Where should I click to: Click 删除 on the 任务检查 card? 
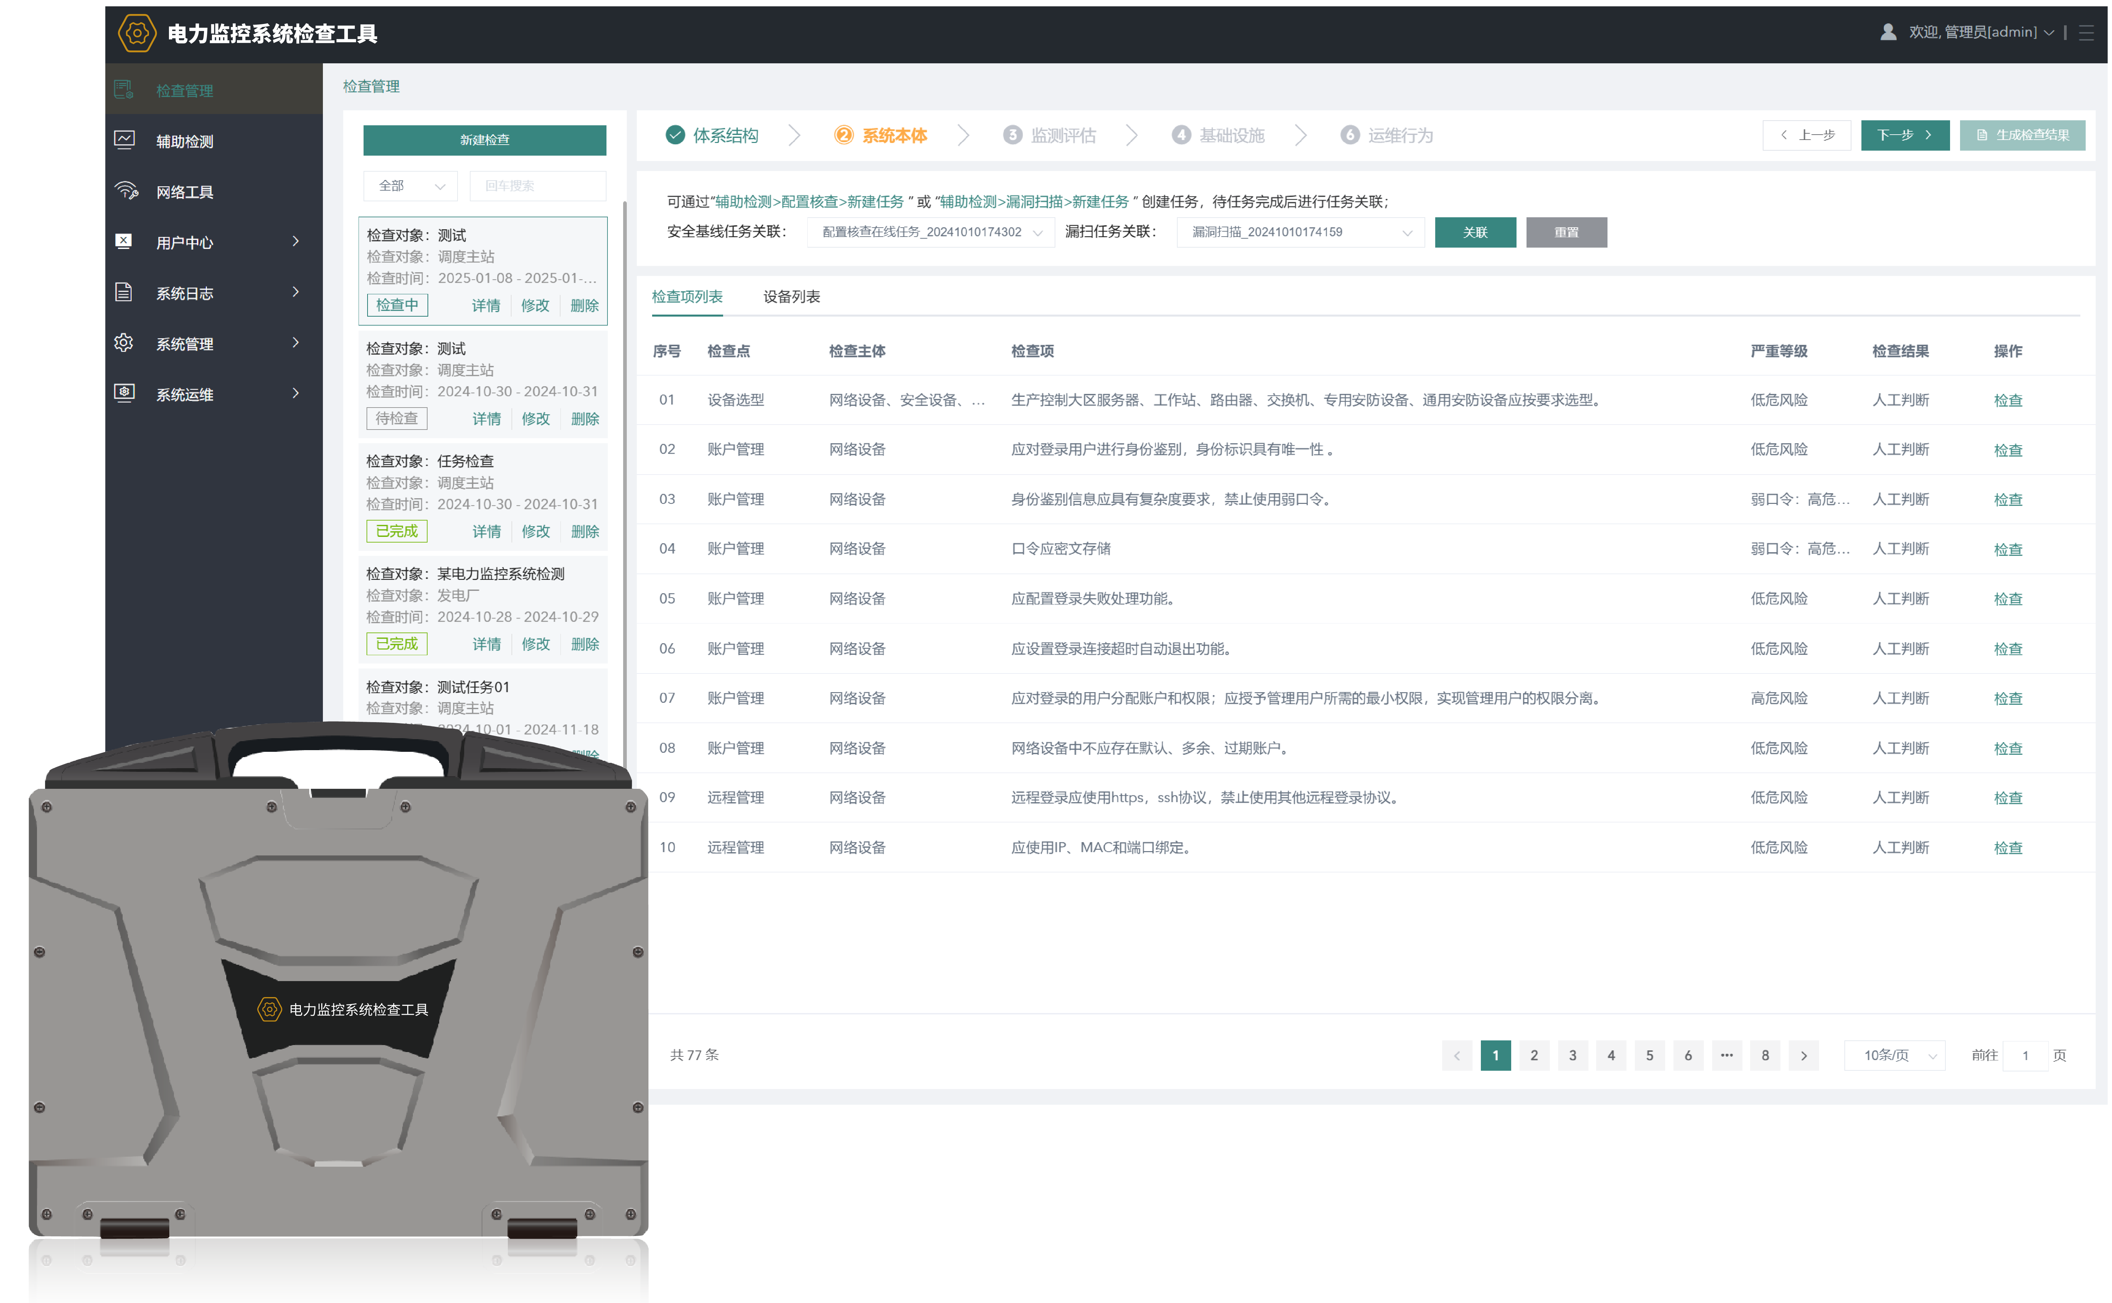tap(585, 532)
